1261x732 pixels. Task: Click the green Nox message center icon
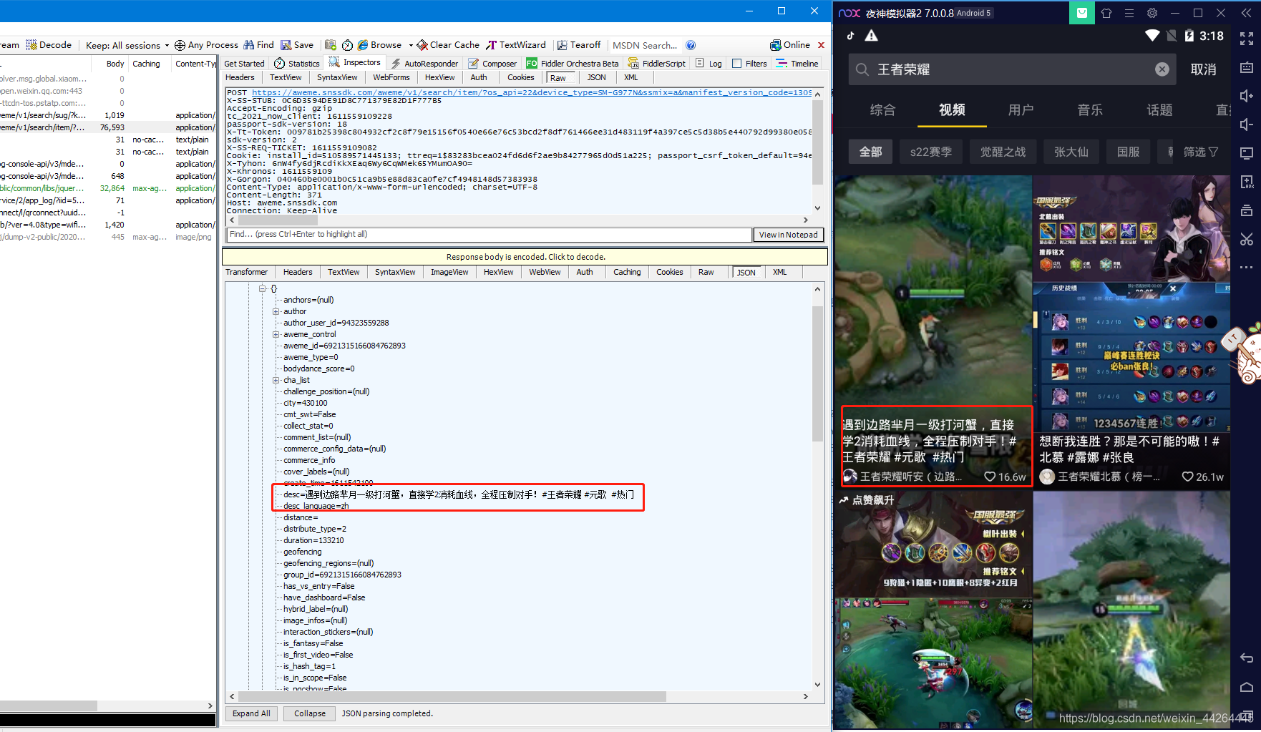[x=1082, y=13]
